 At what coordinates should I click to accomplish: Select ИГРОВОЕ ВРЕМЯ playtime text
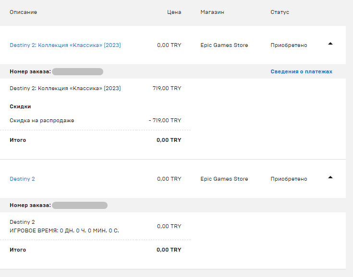(x=64, y=231)
